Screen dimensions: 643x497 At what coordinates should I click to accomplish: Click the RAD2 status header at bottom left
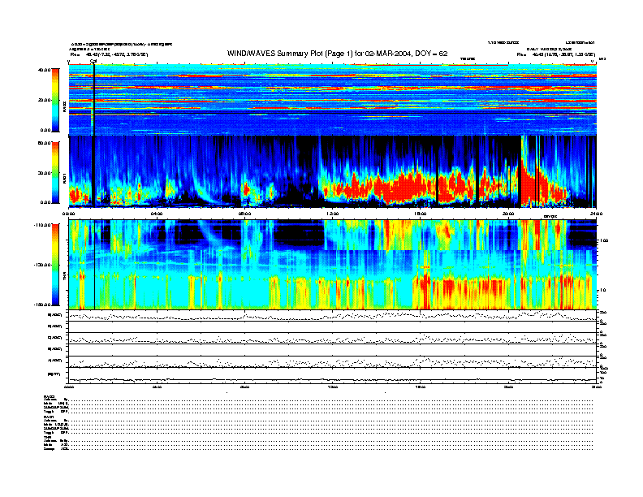click(x=49, y=395)
